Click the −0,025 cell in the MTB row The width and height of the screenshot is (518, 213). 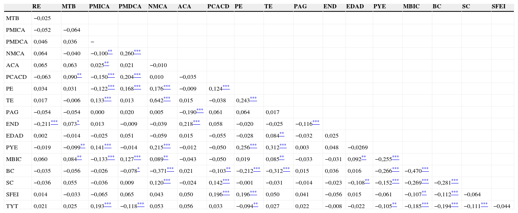coord(42,18)
